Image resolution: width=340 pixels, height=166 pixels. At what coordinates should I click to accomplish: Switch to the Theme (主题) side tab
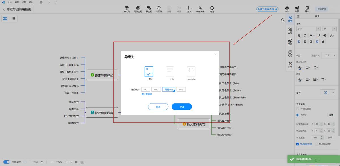coord(290,31)
